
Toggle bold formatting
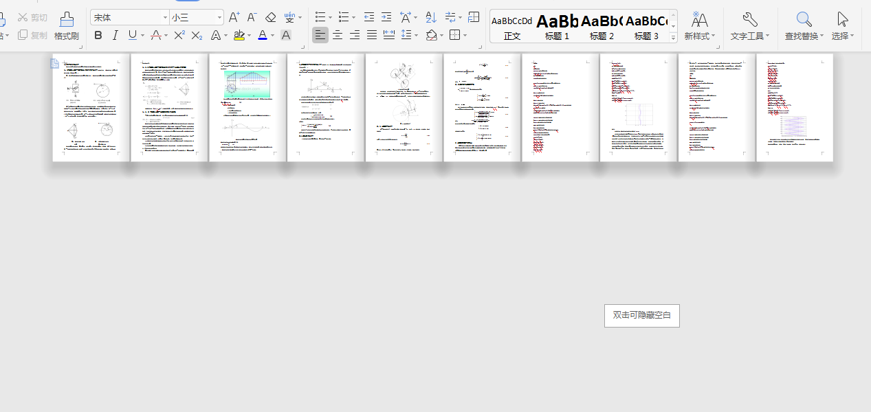click(x=98, y=35)
